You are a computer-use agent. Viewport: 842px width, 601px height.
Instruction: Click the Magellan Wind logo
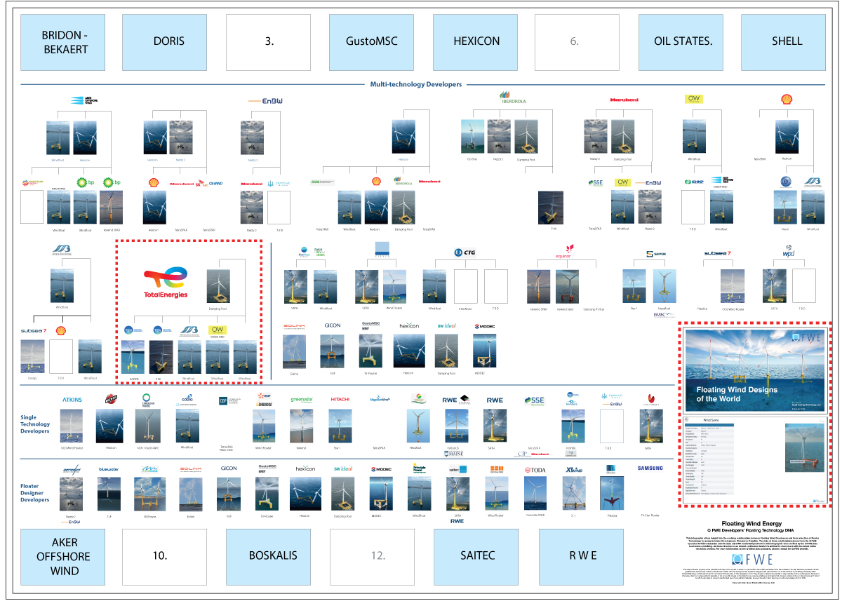(381, 400)
